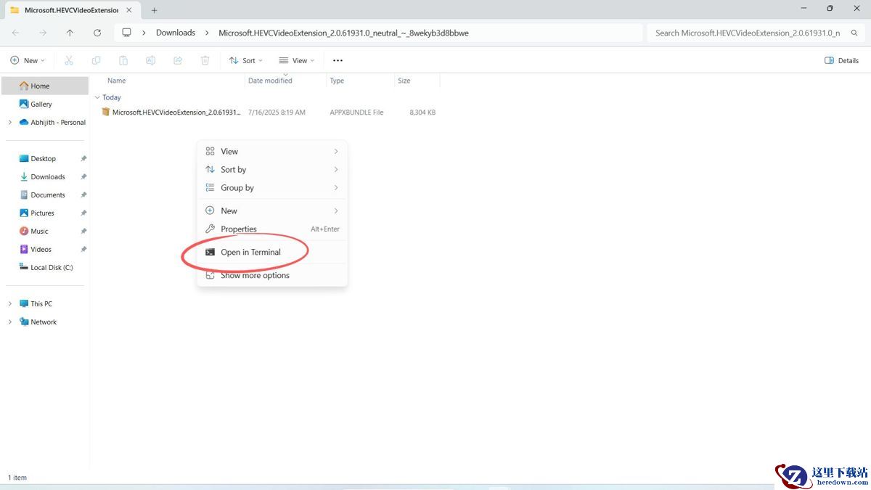Screen dimensions: 871x490
Task: Unpin Music from quick access
Action: 83,231
